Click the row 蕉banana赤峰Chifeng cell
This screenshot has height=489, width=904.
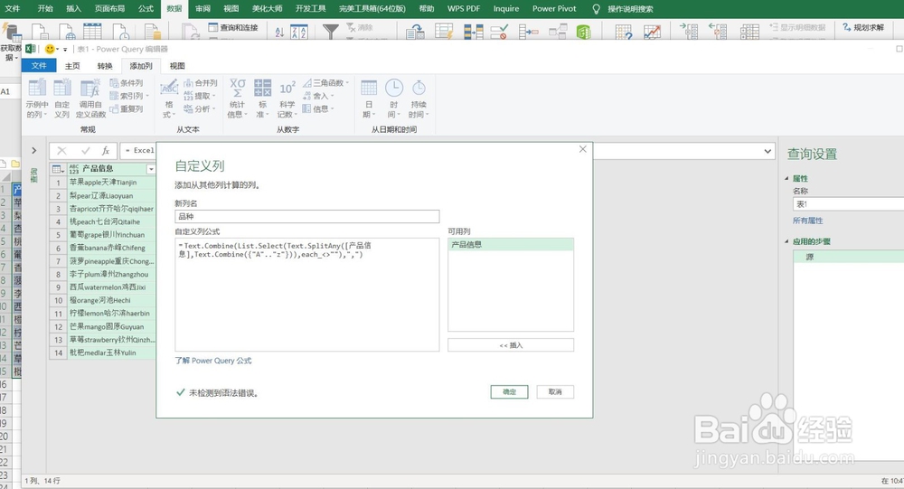[111, 248]
